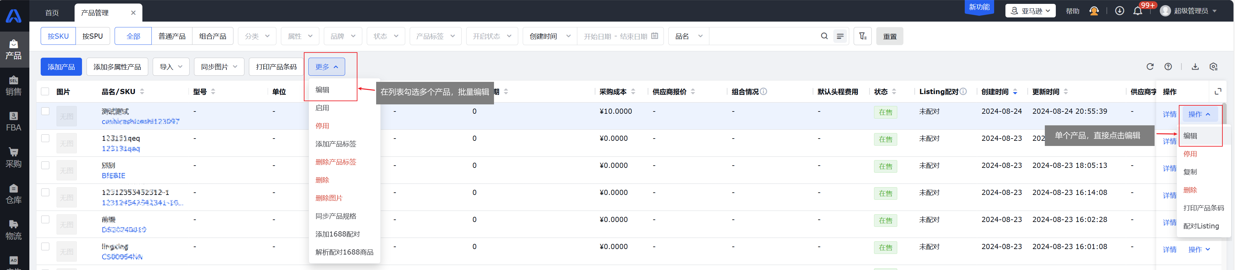Expand the table fullscreen icon
The width and height of the screenshot is (1235, 270).
(1218, 92)
